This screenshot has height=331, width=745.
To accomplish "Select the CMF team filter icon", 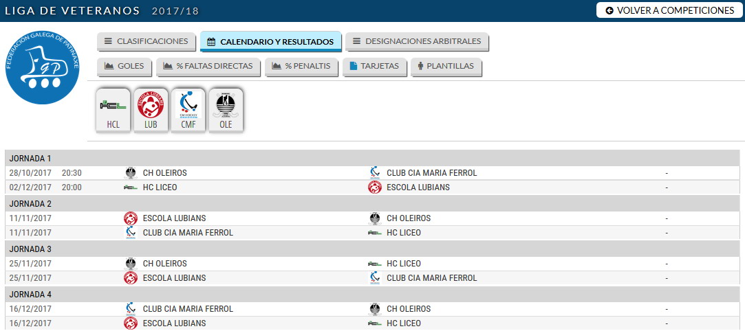I will click(x=188, y=111).
